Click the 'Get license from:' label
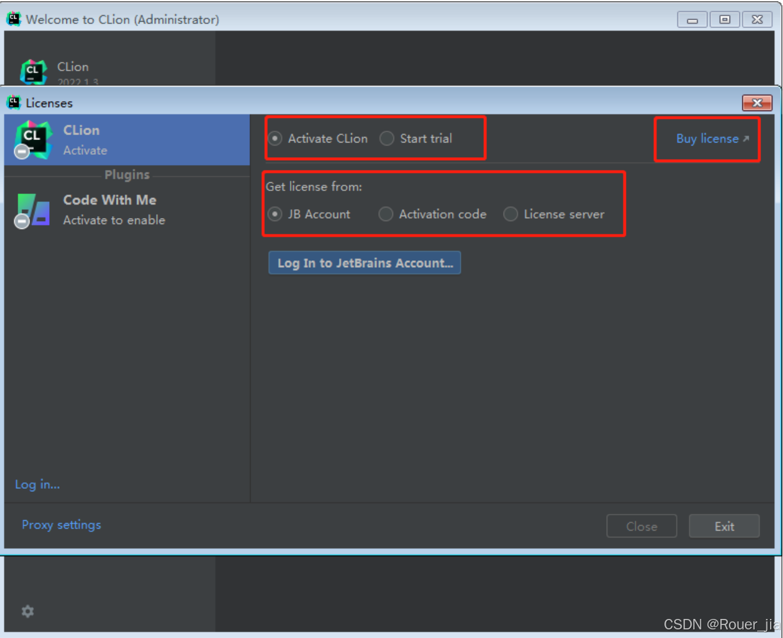Image resolution: width=783 pixels, height=638 pixels. tap(314, 187)
